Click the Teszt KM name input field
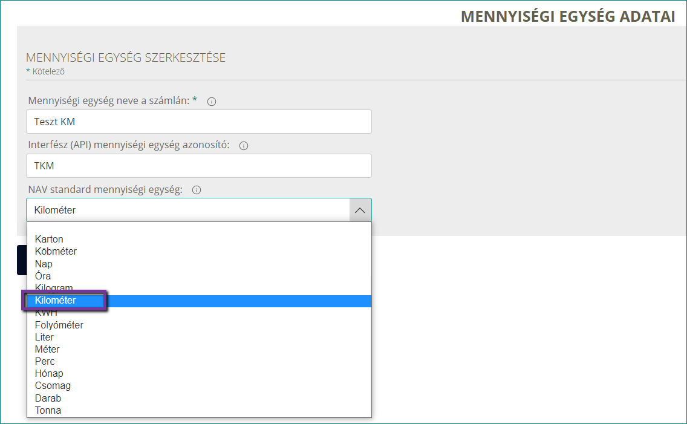Viewport: 687px width, 424px height. tap(199, 122)
